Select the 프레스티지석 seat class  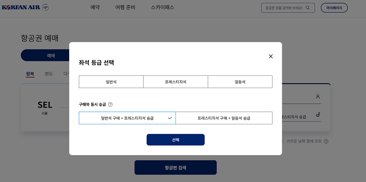point(175,81)
